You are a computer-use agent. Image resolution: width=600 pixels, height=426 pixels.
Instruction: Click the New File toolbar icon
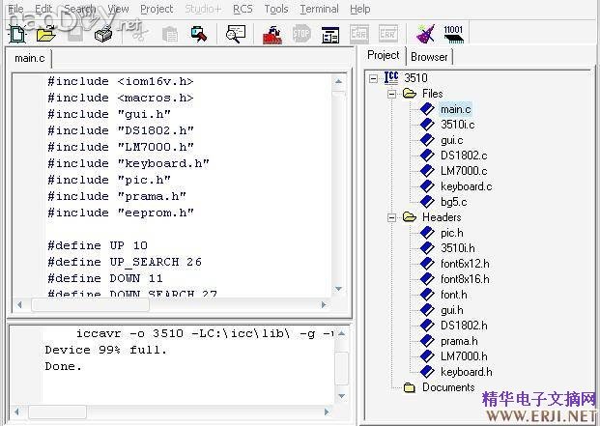16,34
